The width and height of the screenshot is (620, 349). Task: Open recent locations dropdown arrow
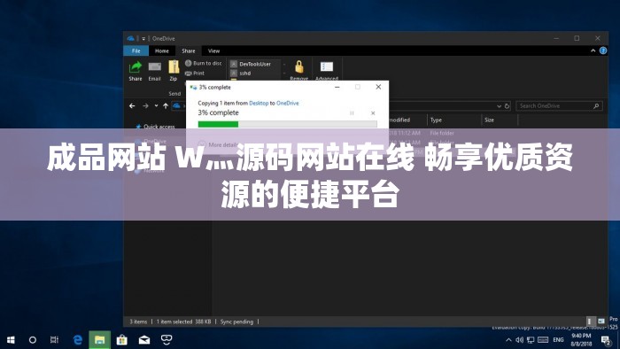(156, 106)
